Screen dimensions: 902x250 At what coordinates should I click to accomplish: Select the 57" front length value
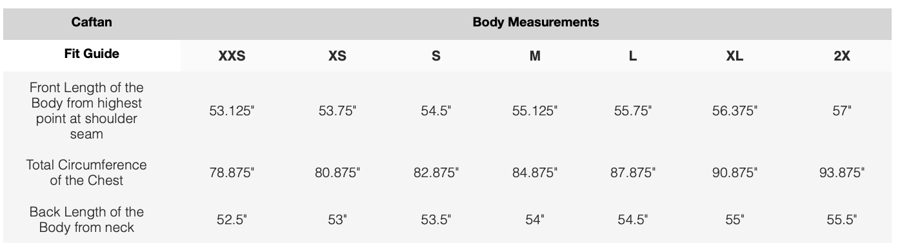842,111
